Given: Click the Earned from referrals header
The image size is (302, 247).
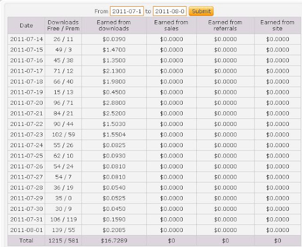Looking at the screenshot, I should pyautogui.click(x=226, y=25).
